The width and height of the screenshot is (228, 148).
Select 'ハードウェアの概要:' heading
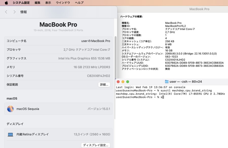point(131,16)
